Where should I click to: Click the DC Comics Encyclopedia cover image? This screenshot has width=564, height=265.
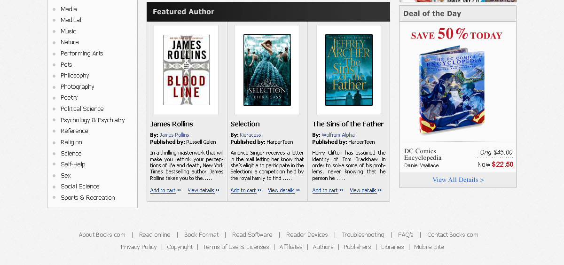click(452, 90)
